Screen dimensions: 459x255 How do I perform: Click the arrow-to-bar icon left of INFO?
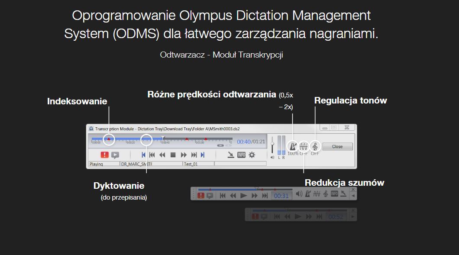pos(231,155)
